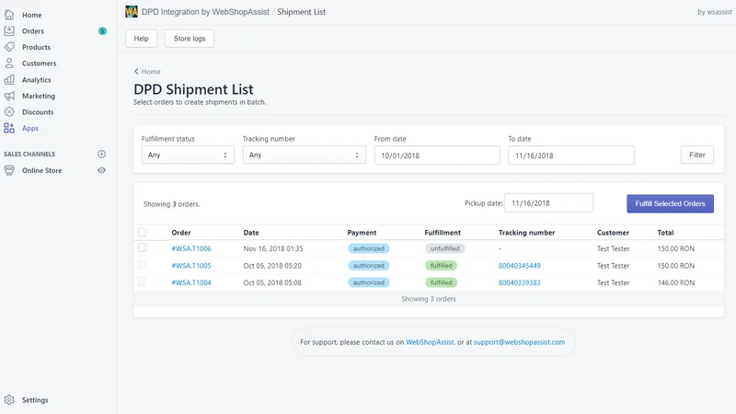Open Home in the sidebar menu
Screen dimensions: 736x414
[x=31, y=15]
